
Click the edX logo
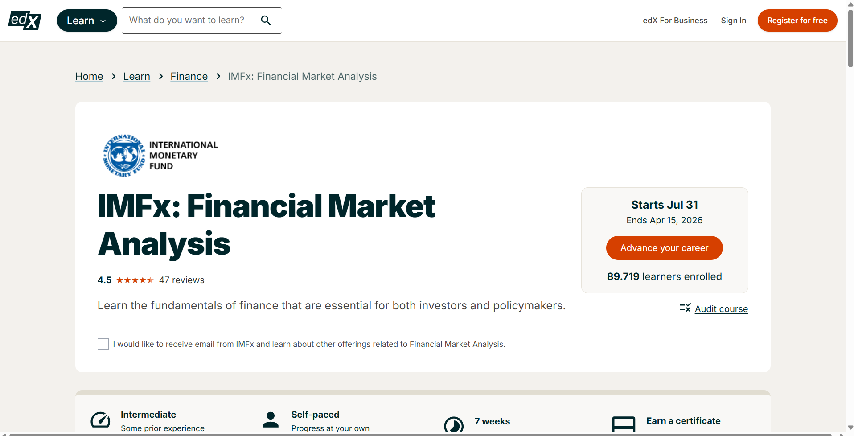(25, 21)
